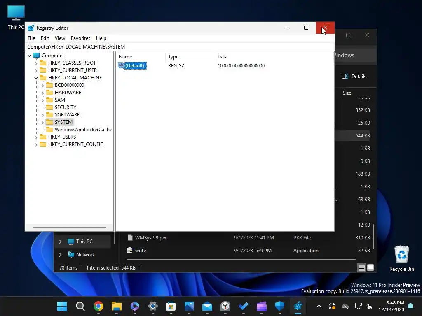The image size is (422, 316).
Task: Expand the HKEY_CURRENT_CONFIG key
Action: (x=36, y=144)
